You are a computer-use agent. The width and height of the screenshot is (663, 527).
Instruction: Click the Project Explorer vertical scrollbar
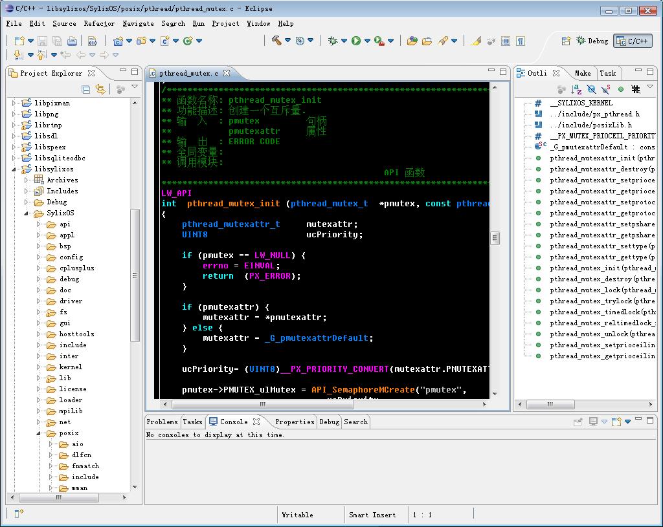click(x=135, y=274)
